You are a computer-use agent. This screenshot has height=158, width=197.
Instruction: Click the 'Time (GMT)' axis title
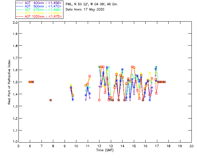105,150
